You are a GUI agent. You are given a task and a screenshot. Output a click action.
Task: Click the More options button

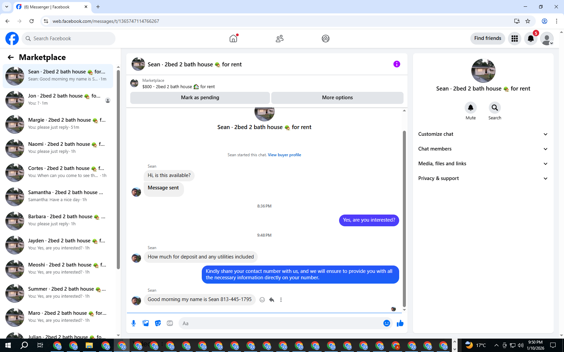click(x=337, y=98)
